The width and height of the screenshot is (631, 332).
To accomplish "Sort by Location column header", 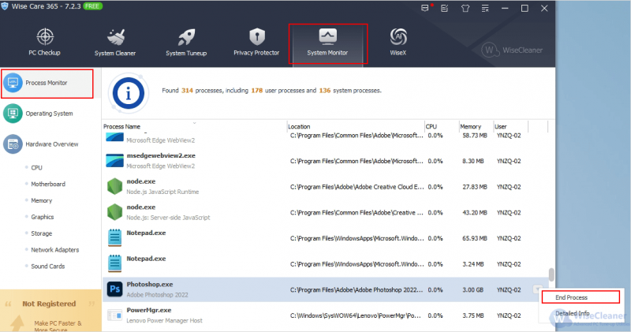I will point(299,126).
